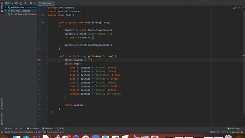Toggle the Favorites side tool tab
Image resolution: width=245 pixels, height=138 pixels.
click(2, 119)
